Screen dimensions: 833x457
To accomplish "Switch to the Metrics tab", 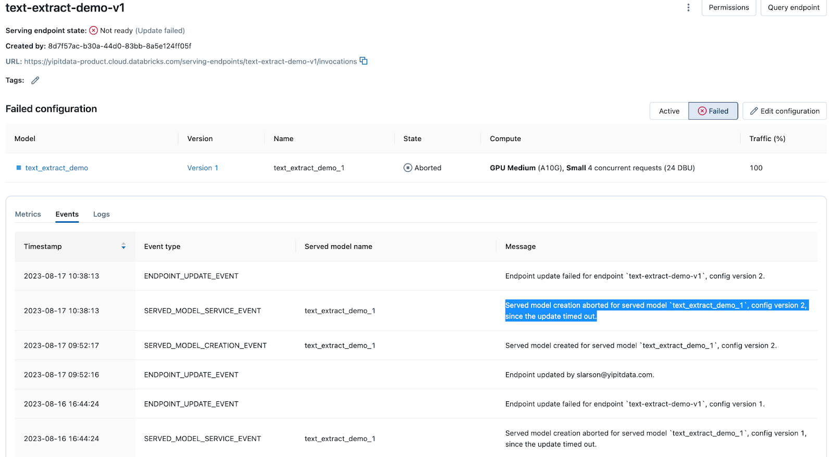I will point(28,214).
